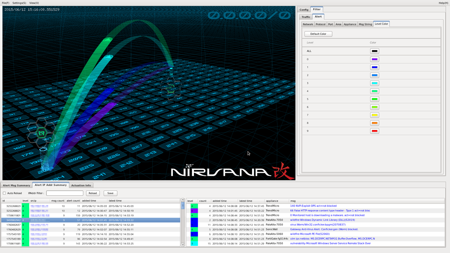Sort by the srcip column header

[40, 201]
